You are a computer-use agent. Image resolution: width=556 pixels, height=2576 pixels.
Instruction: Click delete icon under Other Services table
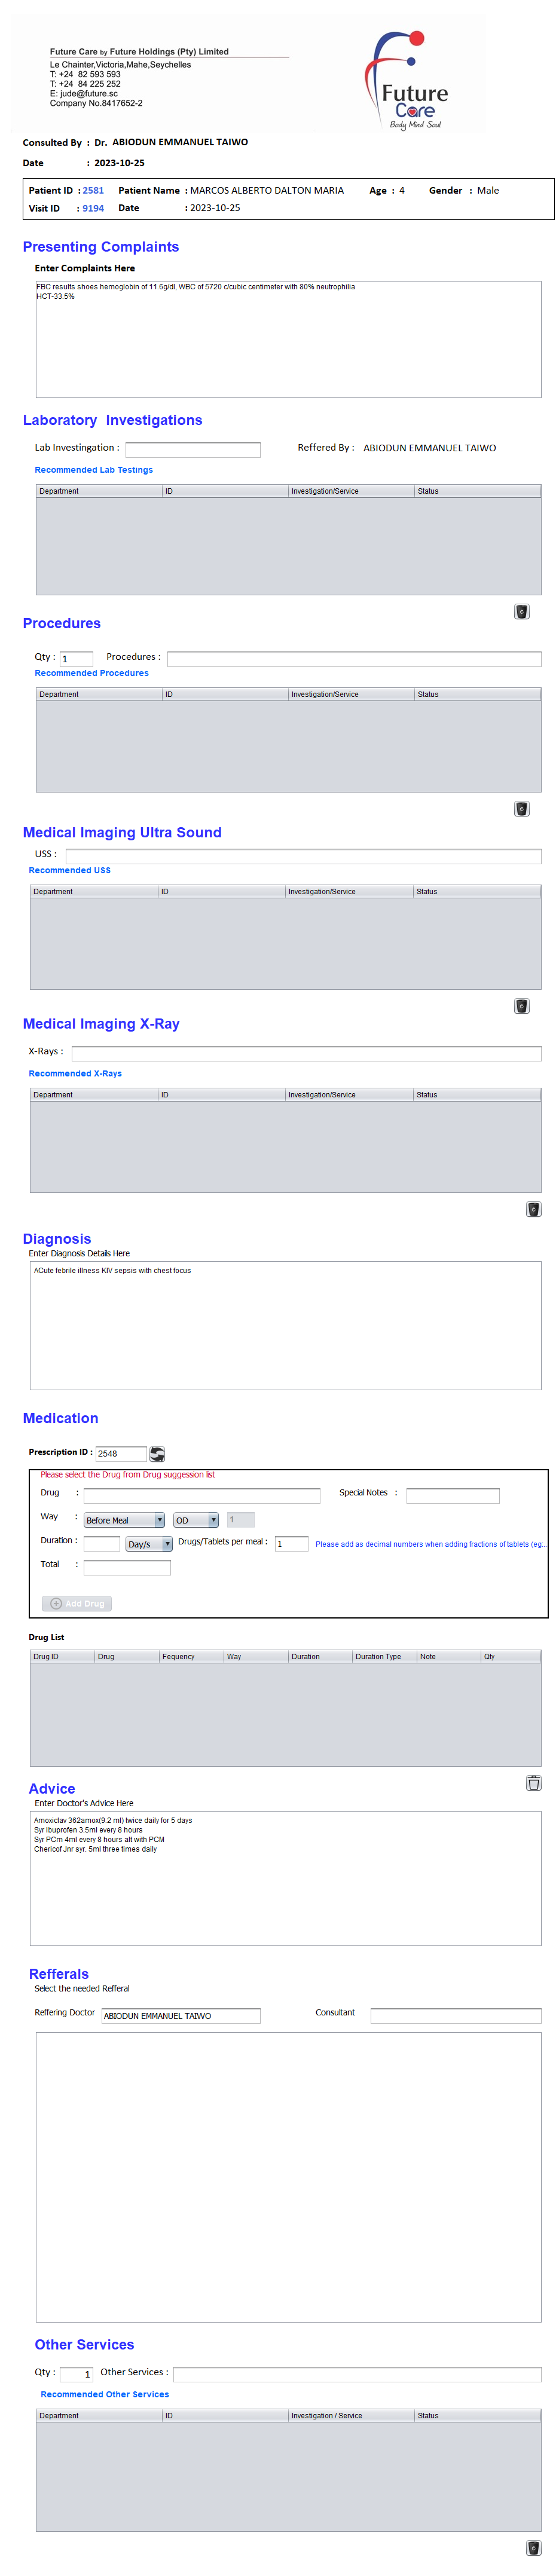[533, 2548]
